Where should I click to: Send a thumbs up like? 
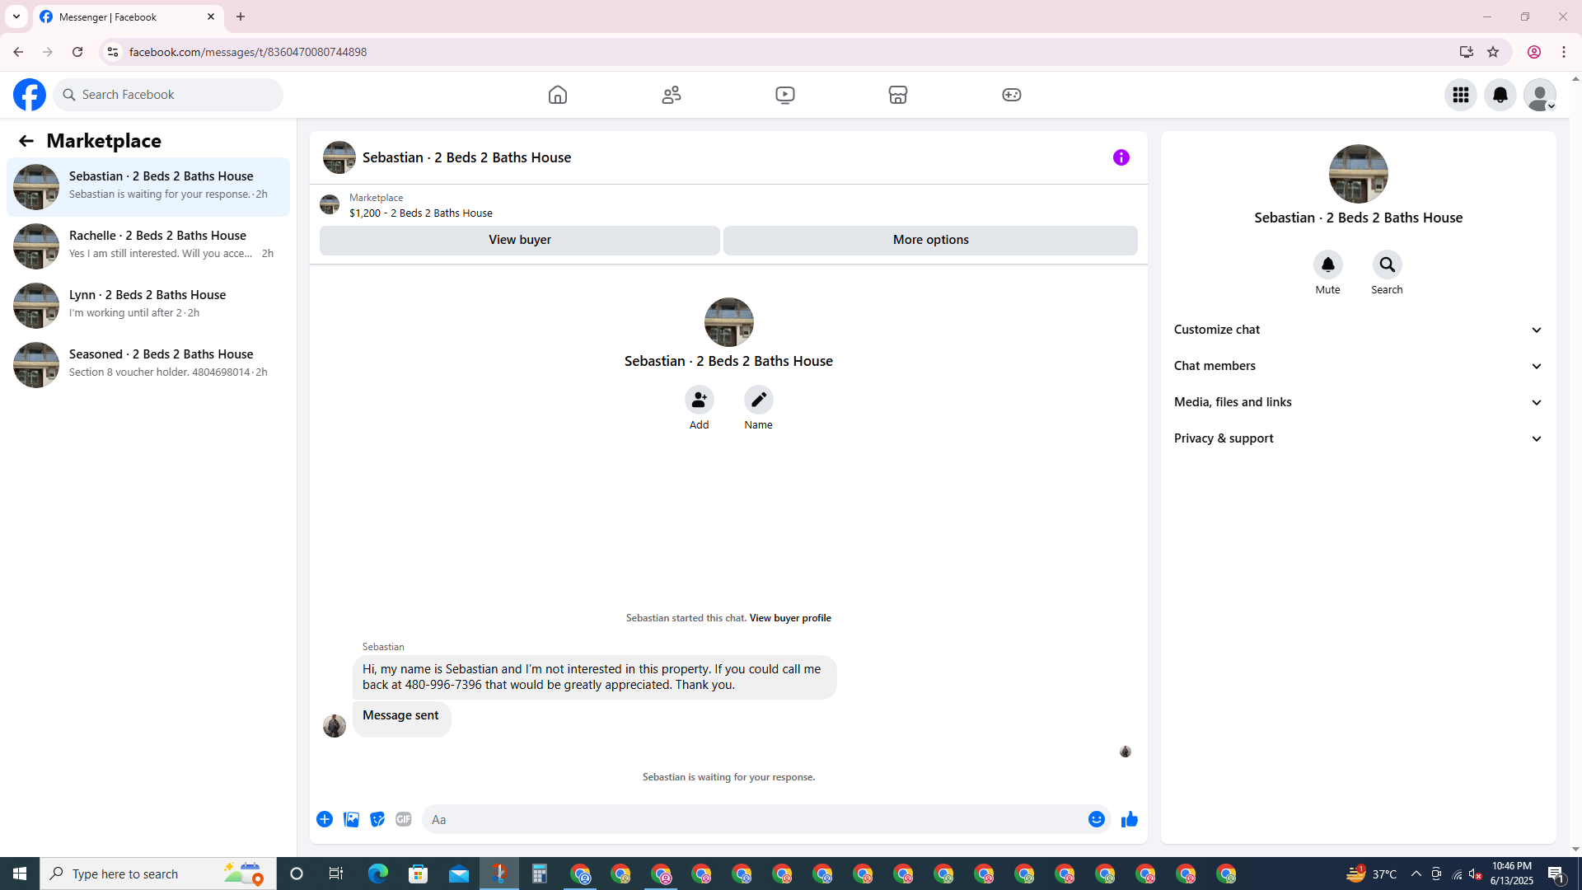coord(1130,819)
